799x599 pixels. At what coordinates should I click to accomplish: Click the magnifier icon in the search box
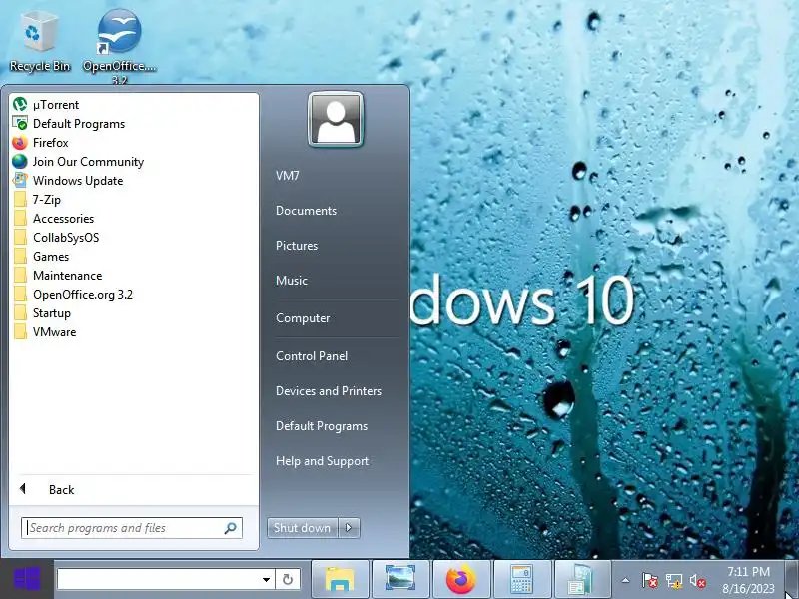point(231,528)
